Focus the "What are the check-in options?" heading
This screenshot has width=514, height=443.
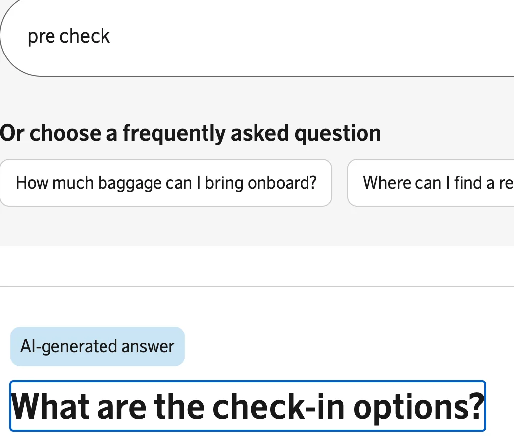pyautogui.click(x=248, y=406)
